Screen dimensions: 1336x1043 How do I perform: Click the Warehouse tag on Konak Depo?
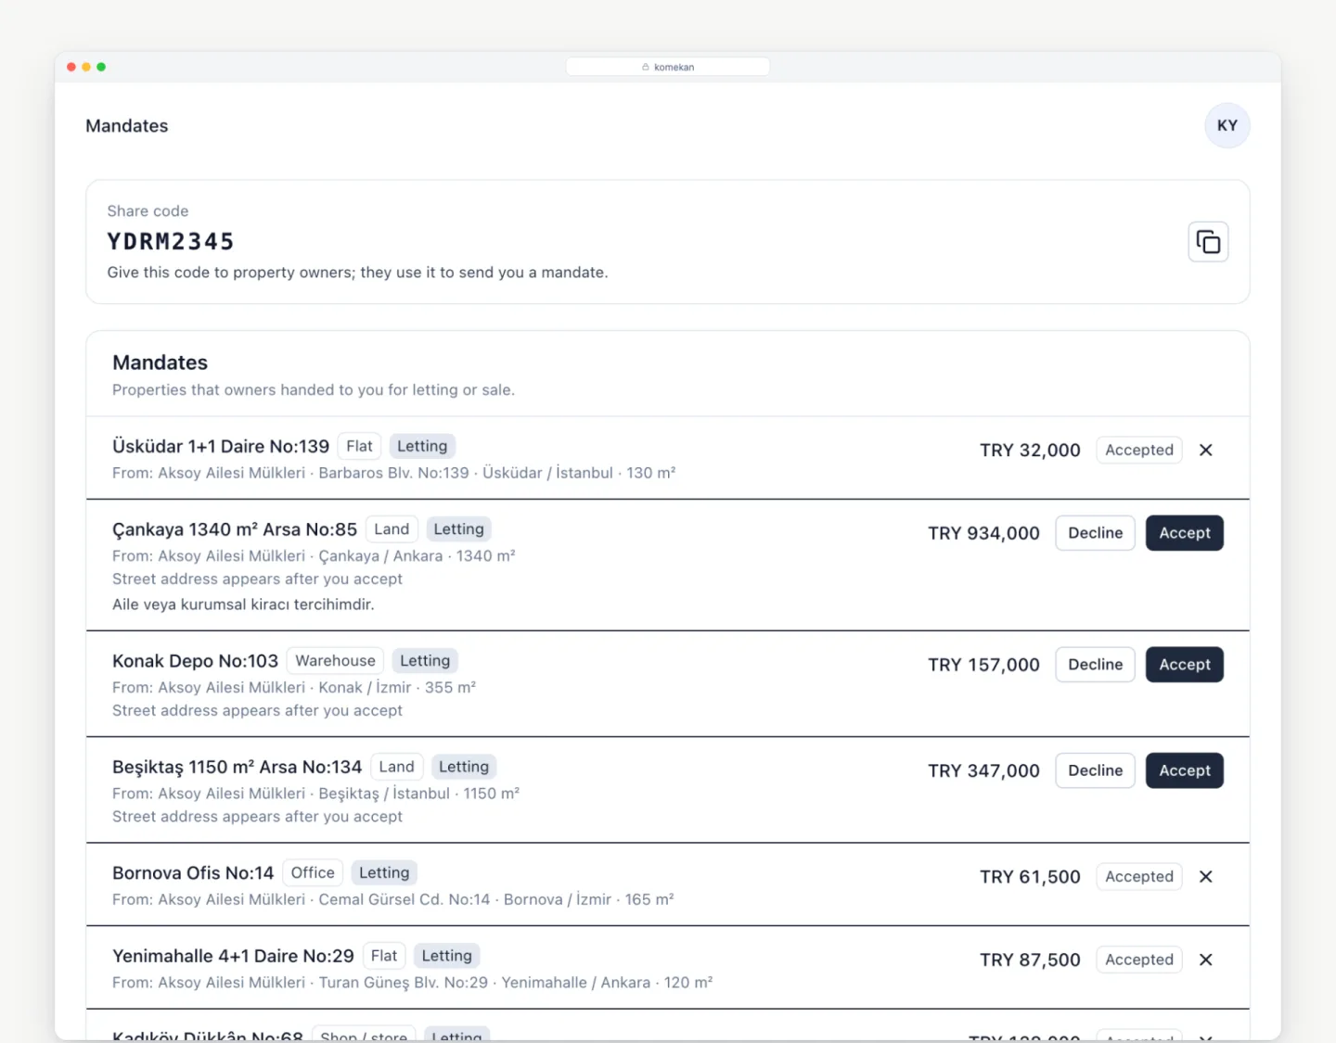click(x=335, y=661)
